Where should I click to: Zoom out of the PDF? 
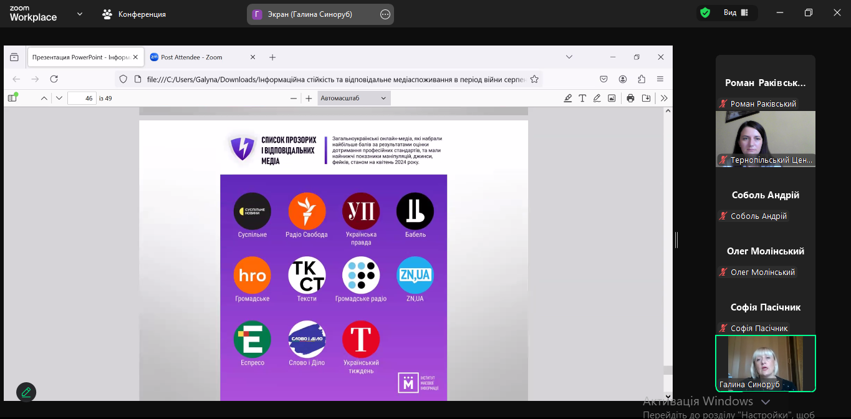click(294, 98)
